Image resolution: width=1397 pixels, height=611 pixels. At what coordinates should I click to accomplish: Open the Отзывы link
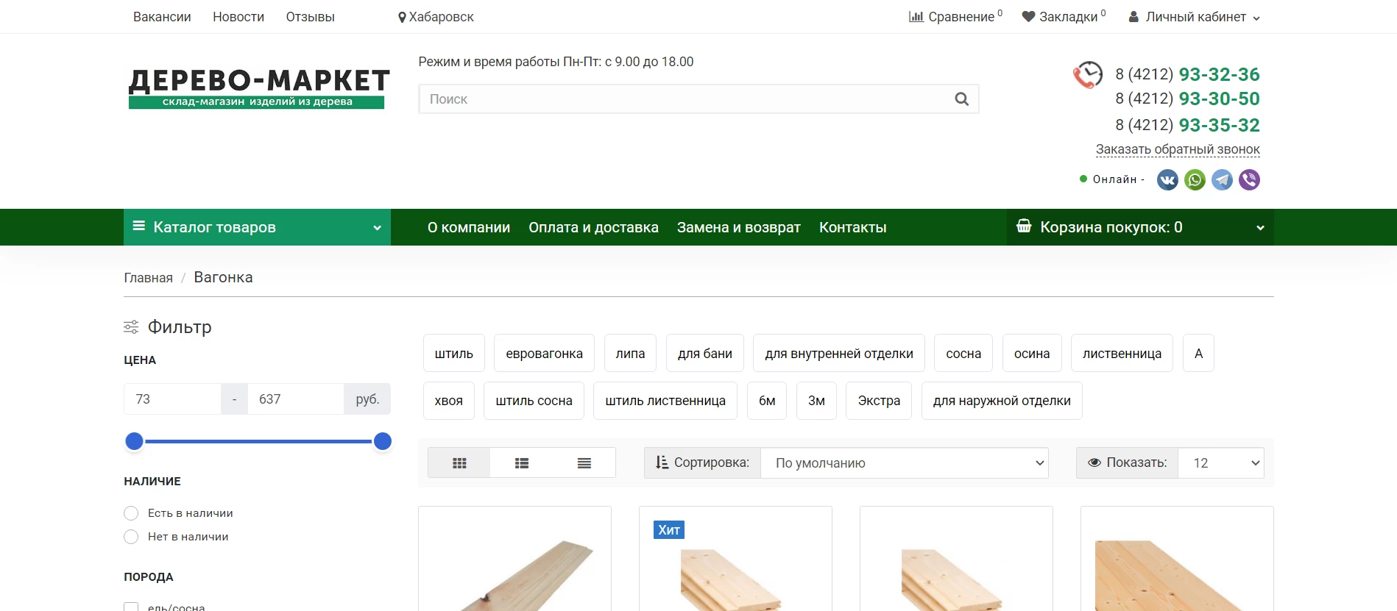click(x=311, y=17)
